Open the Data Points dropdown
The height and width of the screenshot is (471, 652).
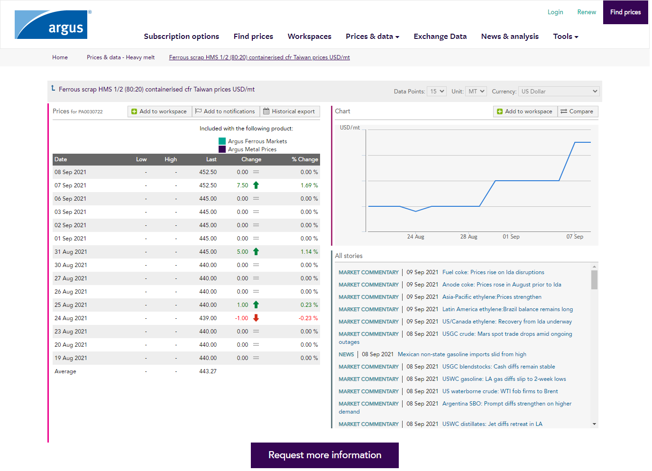pyautogui.click(x=437, y=92)
